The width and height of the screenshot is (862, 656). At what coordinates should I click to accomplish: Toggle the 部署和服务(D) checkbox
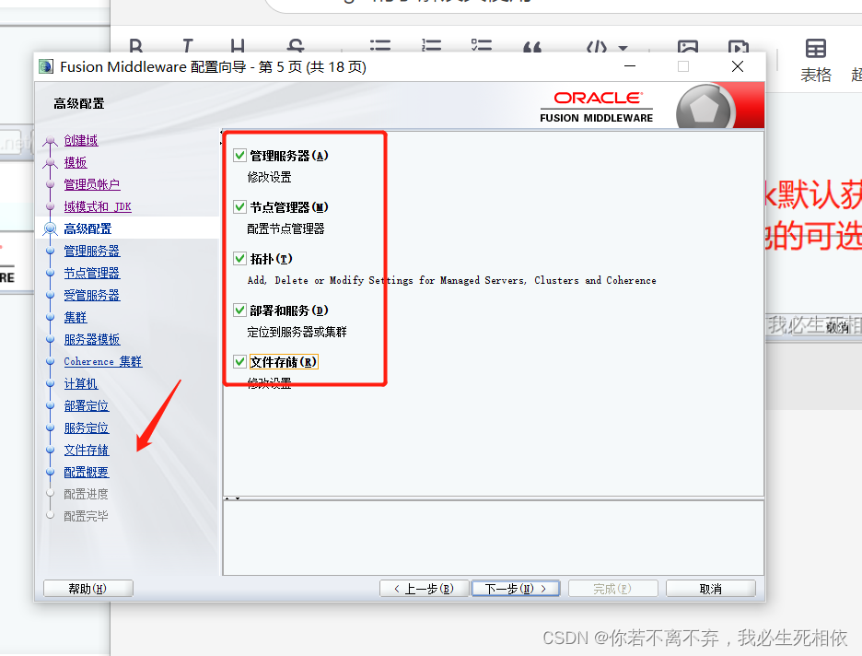[239, 310]
